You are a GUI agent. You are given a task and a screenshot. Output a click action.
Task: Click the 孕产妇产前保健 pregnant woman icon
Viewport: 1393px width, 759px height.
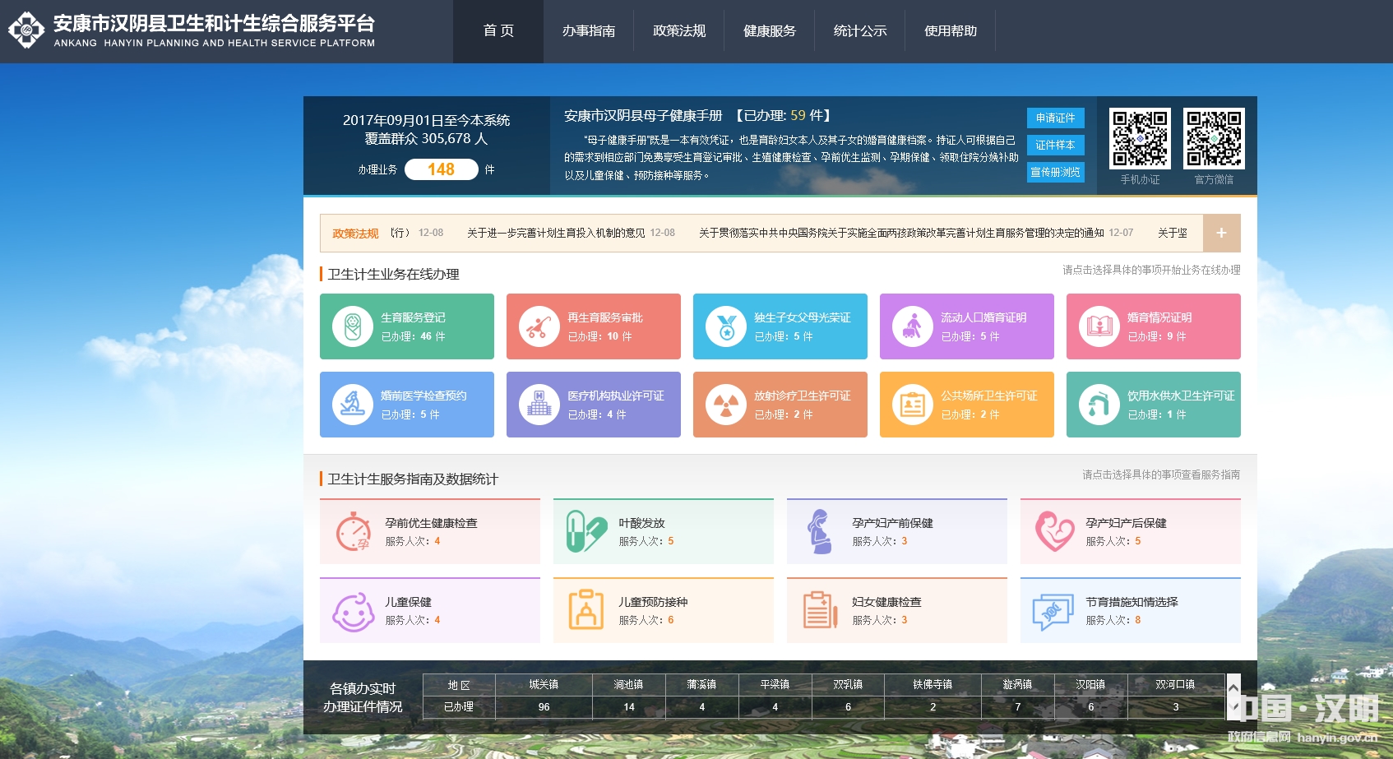click(819, 531)
